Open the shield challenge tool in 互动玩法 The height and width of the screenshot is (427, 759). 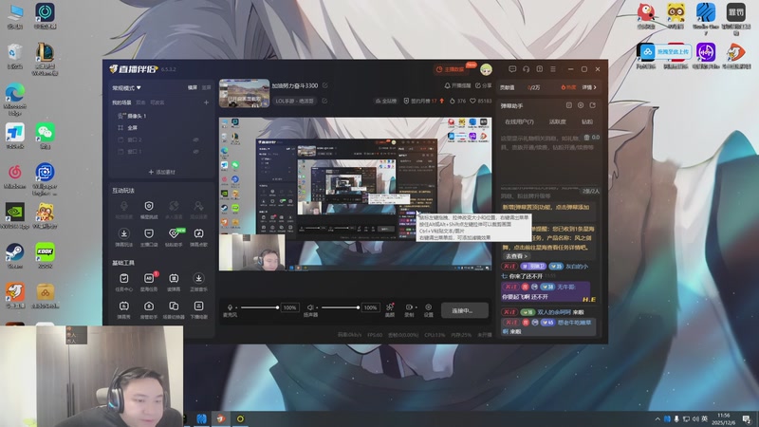click(x=149, y=210)
